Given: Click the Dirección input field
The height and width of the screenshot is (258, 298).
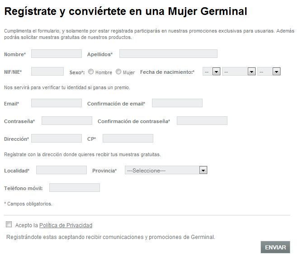Looking at the screenshot, I should [x=57, y=139].
